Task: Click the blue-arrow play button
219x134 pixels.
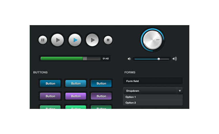Action: point(75,40)
